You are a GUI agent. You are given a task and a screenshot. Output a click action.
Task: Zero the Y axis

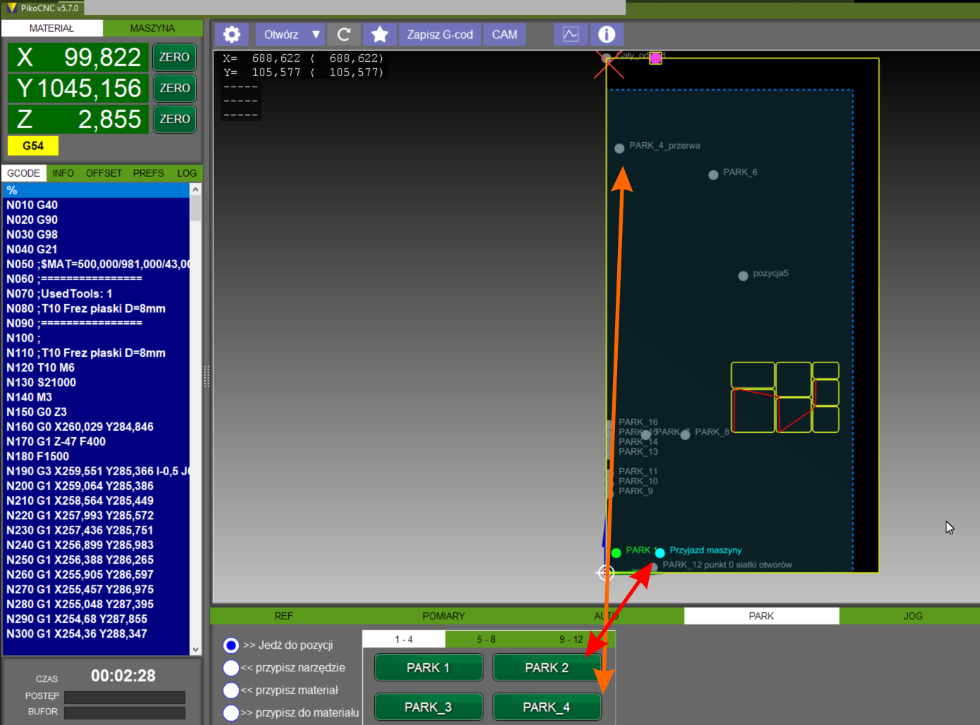[x=174, y=88]
